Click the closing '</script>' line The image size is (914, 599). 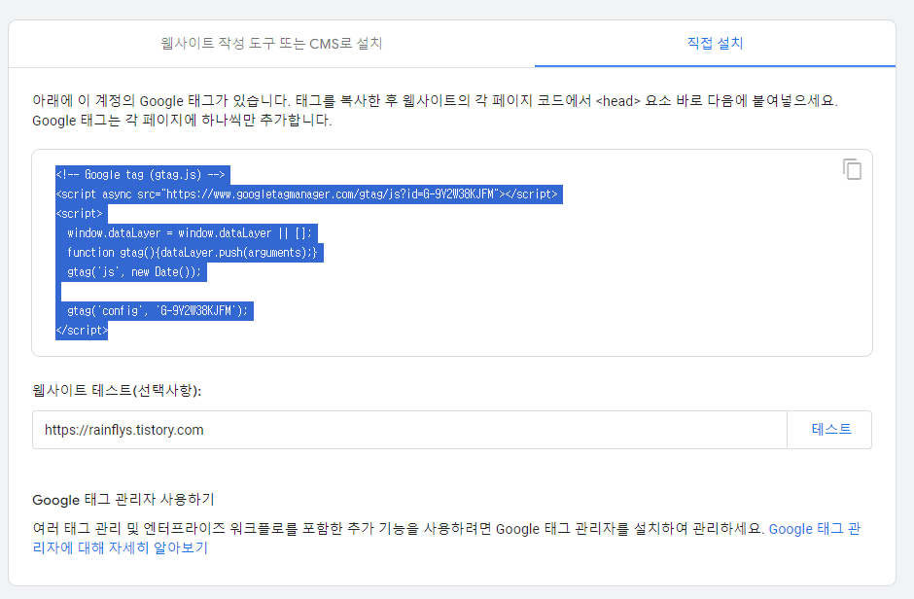point(82,331)
